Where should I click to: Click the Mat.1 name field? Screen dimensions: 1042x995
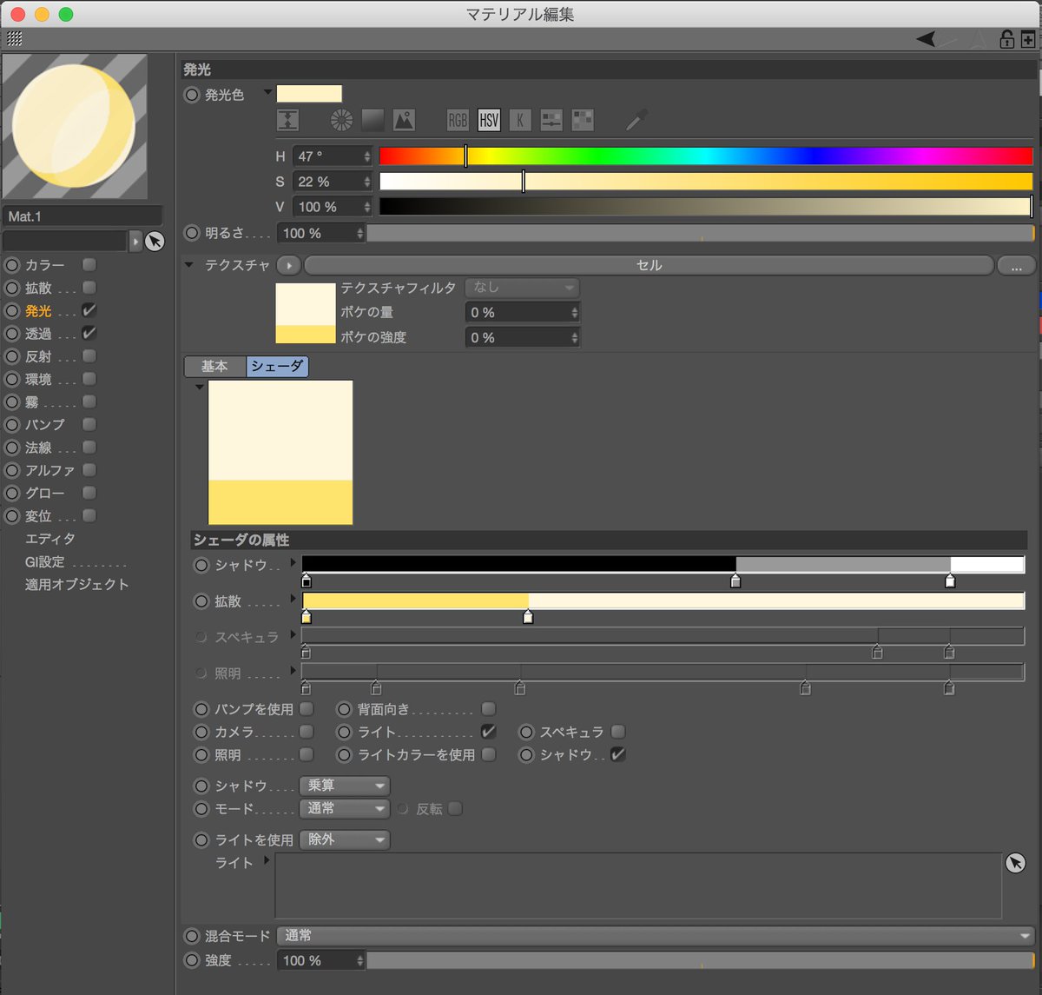pos(82,216)
